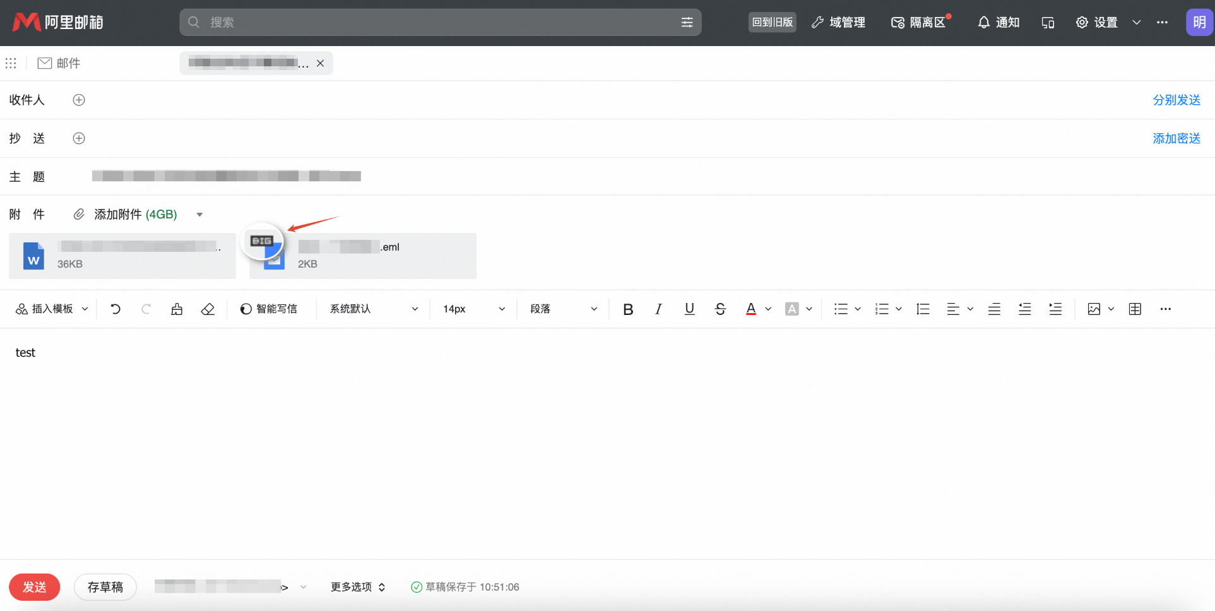Viewport: 1215px width, 611px height.
Task: Click the red 发送 send button
Action: (x=35, y=587)
